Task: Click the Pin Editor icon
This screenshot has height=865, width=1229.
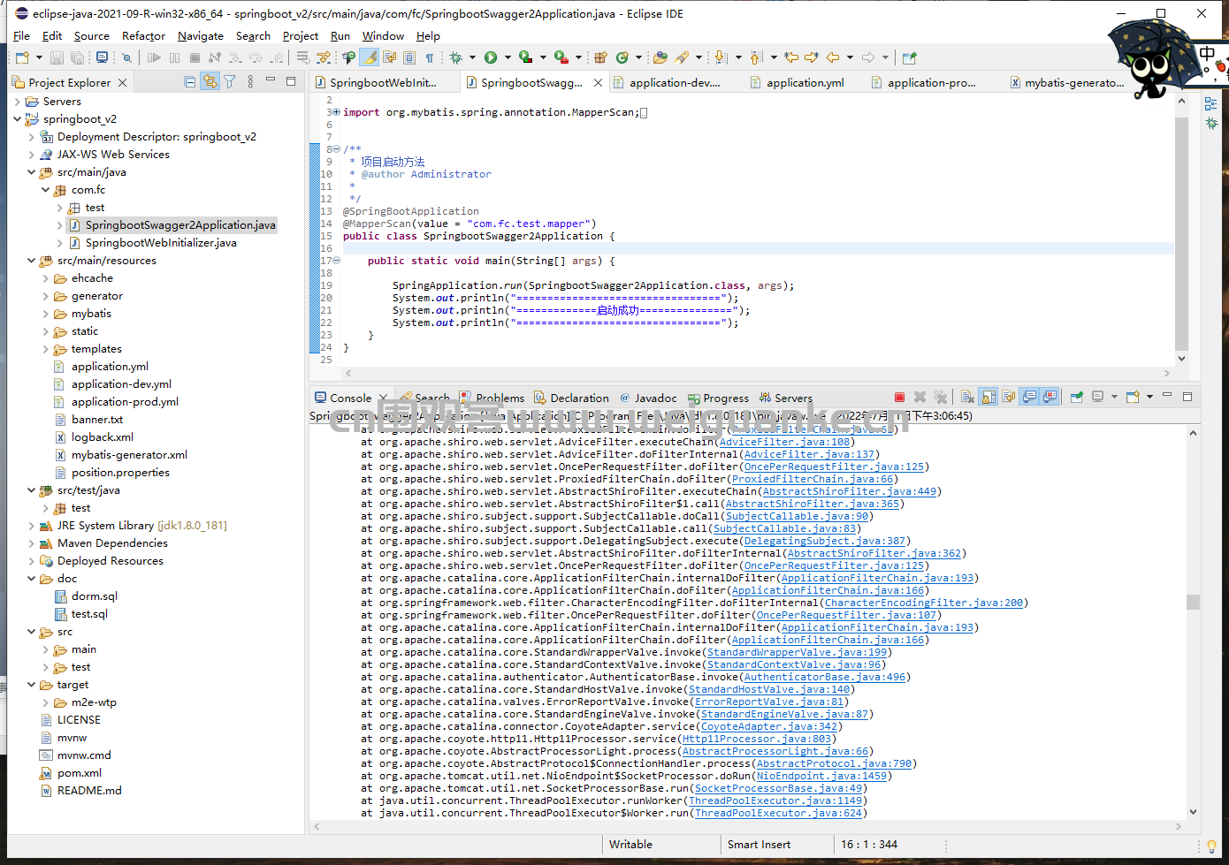Action: (x=910, y=57)
